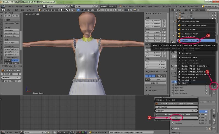Image resolution: width=219 pixels, height=134 pixels.
Task: Open the レンダー menu
Action: [x=19, y=6]
